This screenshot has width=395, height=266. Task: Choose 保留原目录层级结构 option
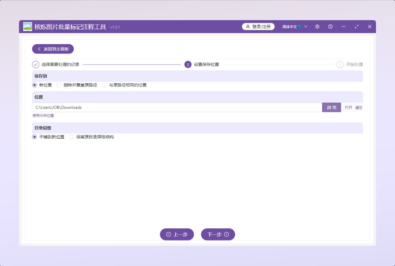[x=71, y=137]
